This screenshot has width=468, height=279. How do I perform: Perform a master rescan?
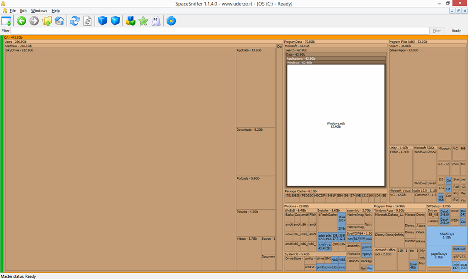[74, 21]
